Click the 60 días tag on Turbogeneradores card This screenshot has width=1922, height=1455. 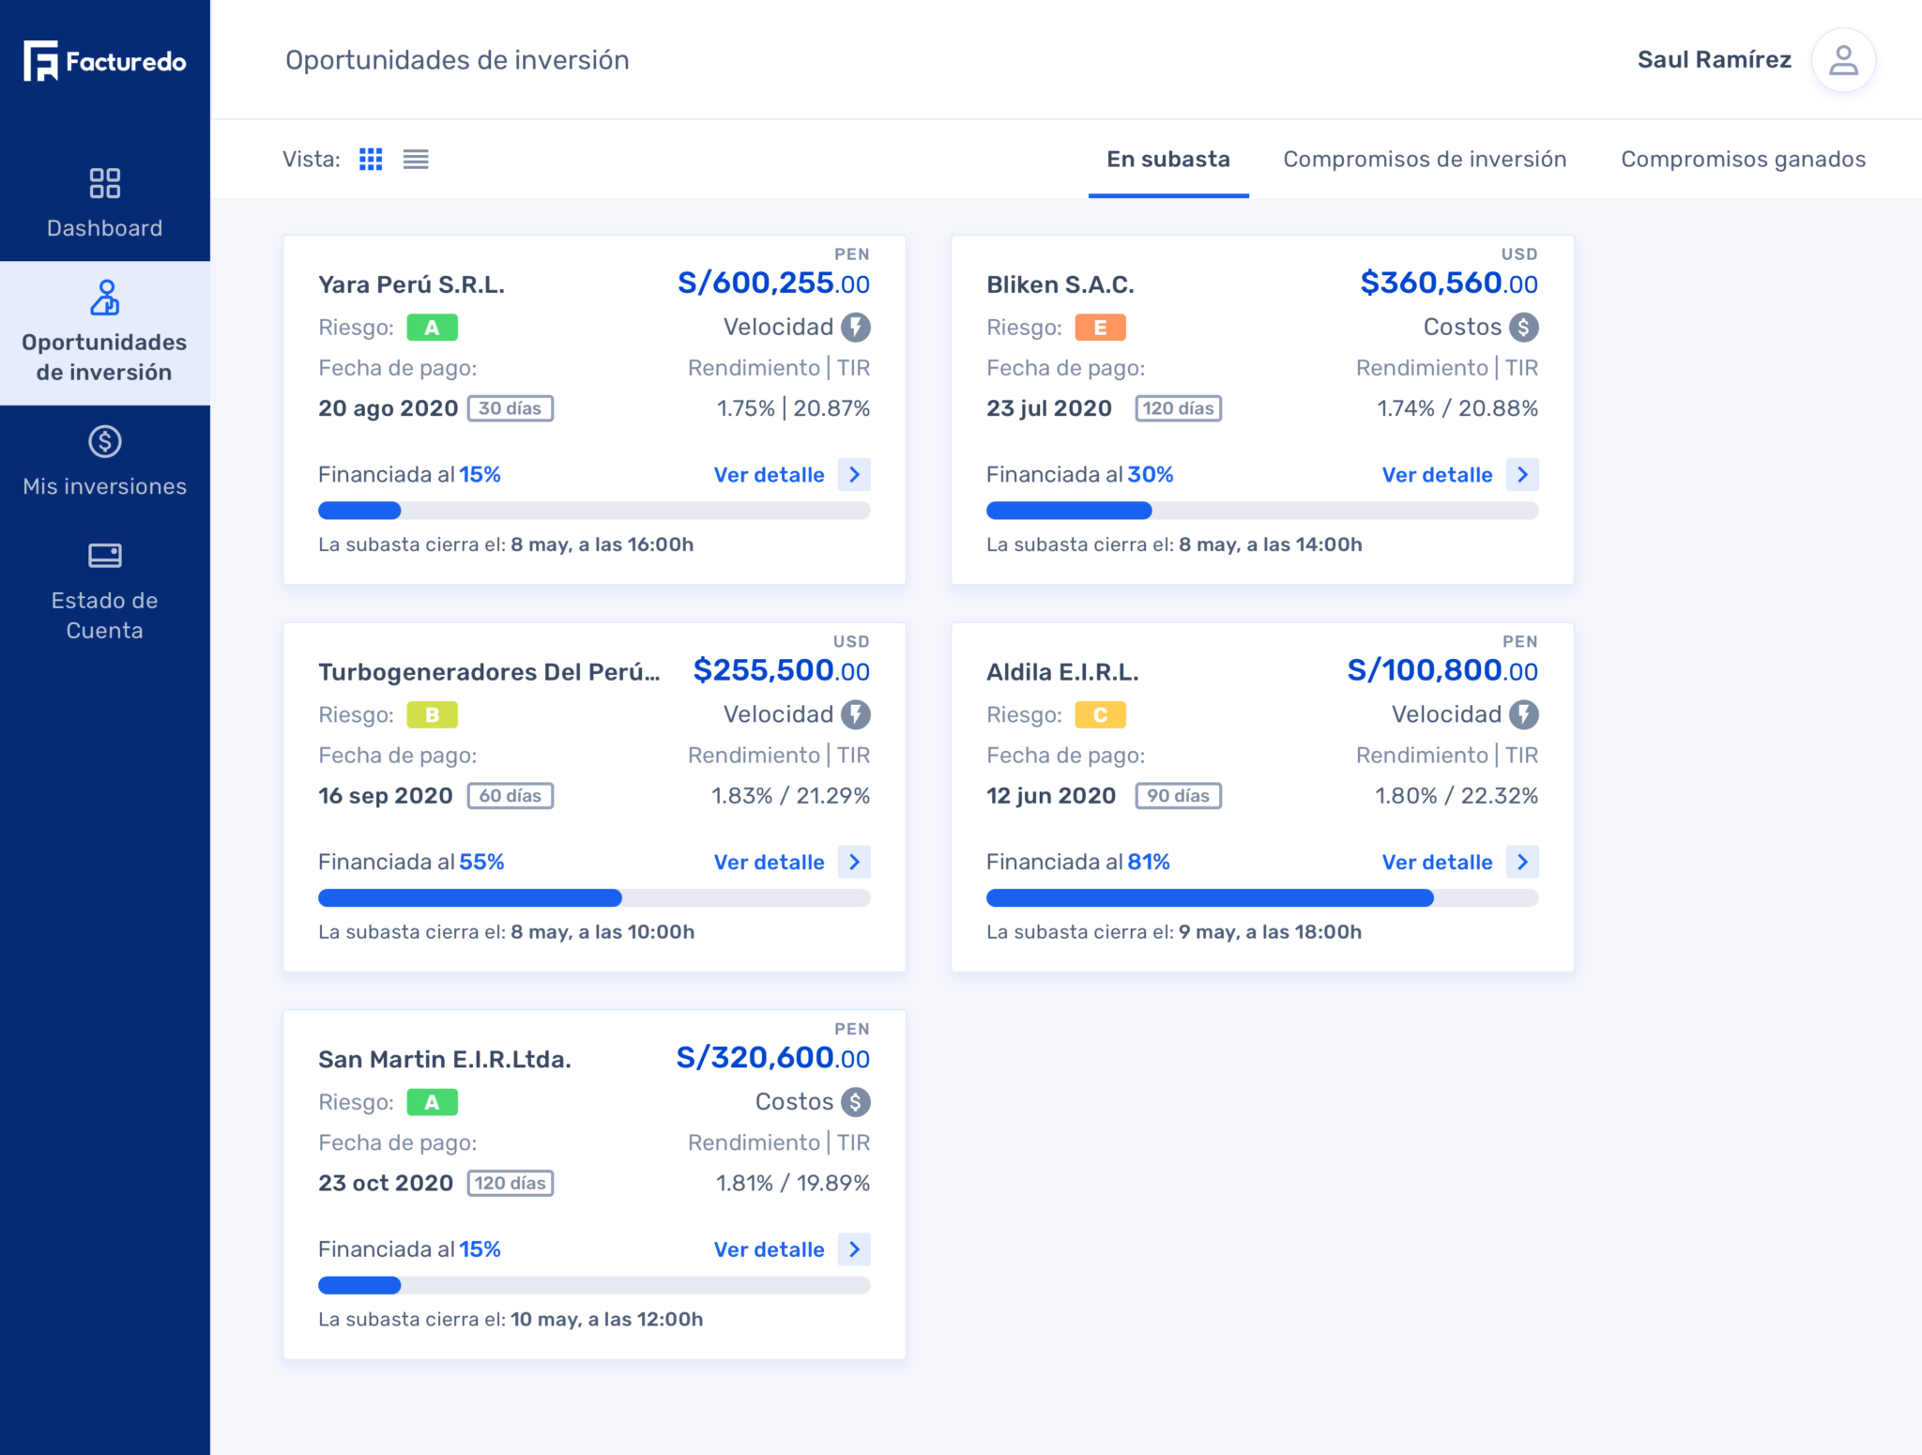pos(511,796)
